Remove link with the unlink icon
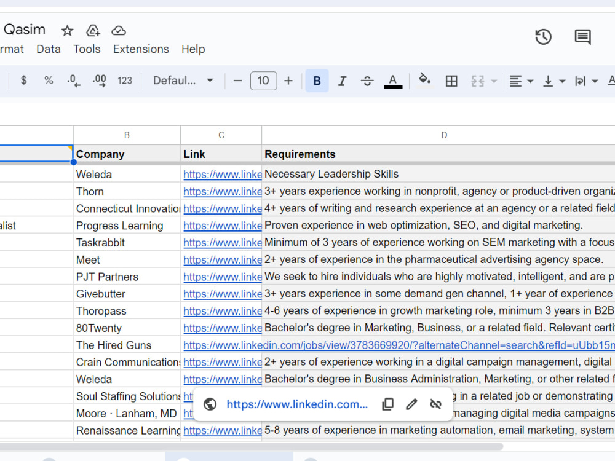The height and width of the screenshot is (461, 615). point(435,404)
